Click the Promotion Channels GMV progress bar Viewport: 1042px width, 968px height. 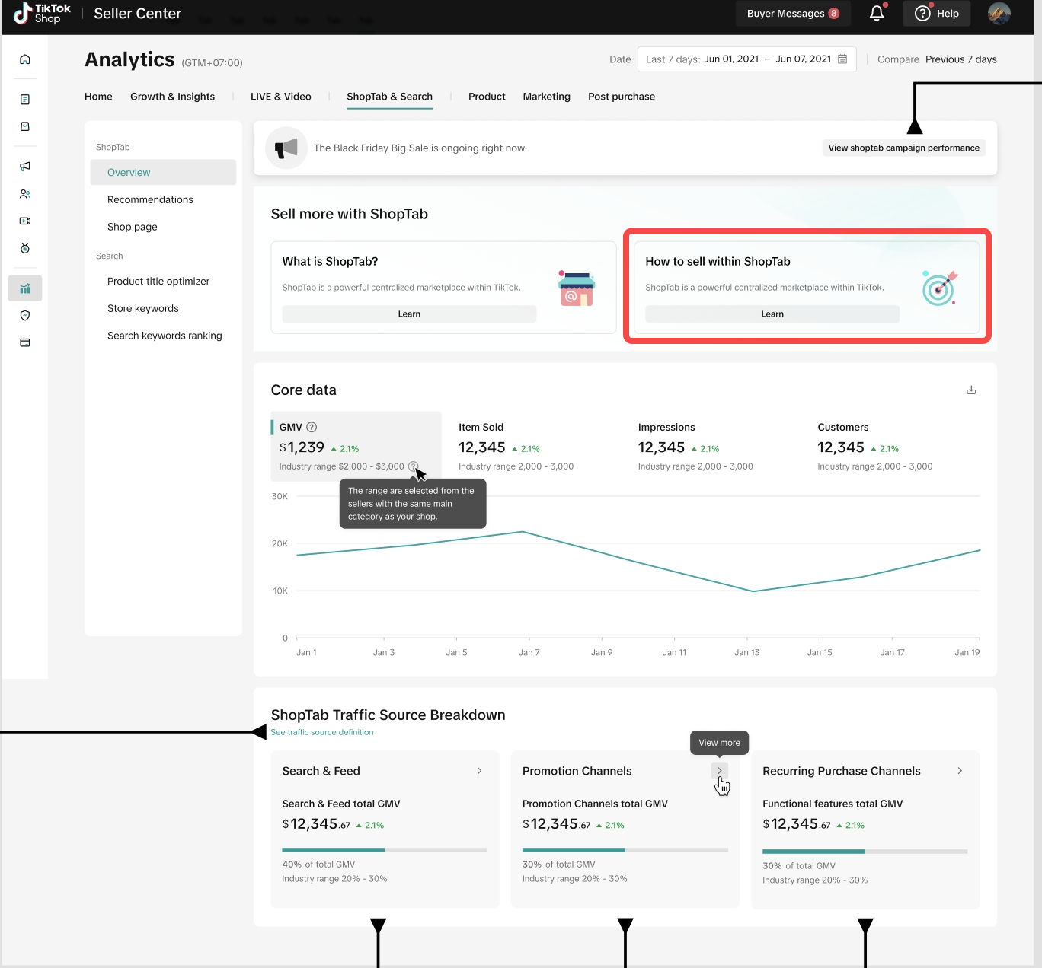[x=625, y=849]
